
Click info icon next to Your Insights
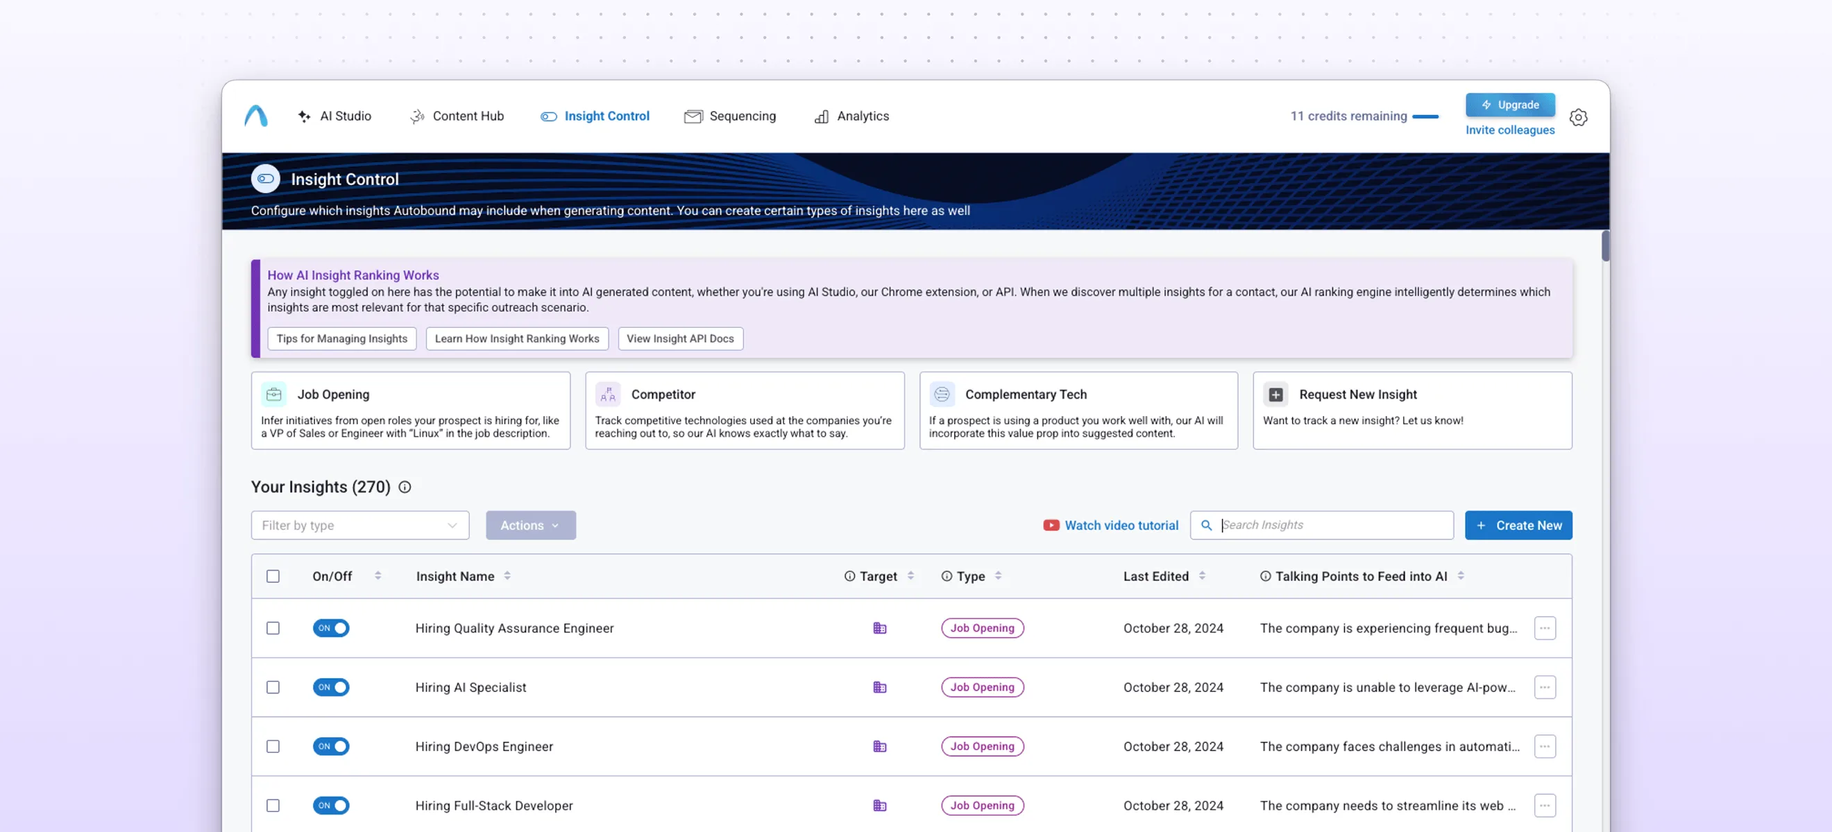(405, 487)
